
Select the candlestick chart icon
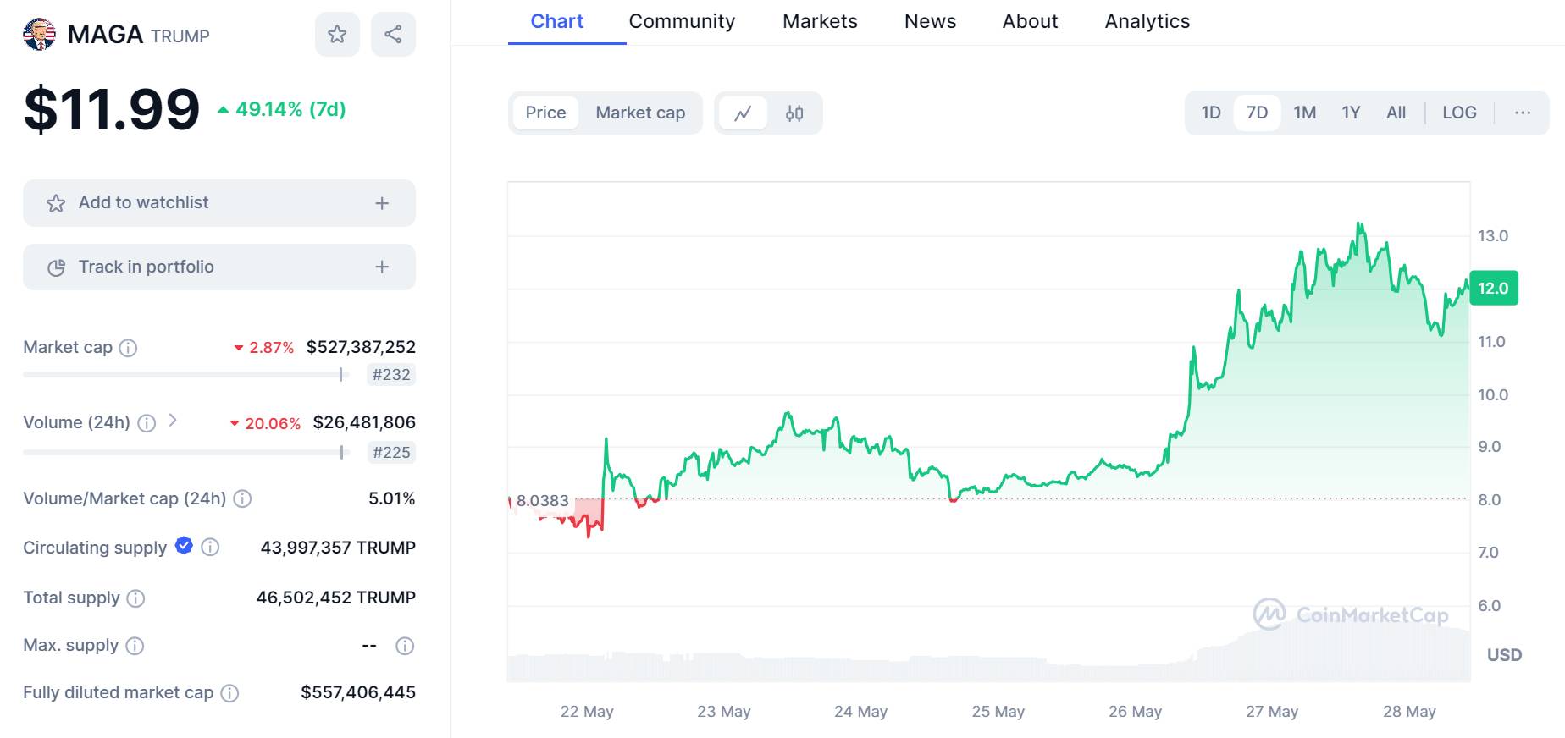[x=794, y=113]
